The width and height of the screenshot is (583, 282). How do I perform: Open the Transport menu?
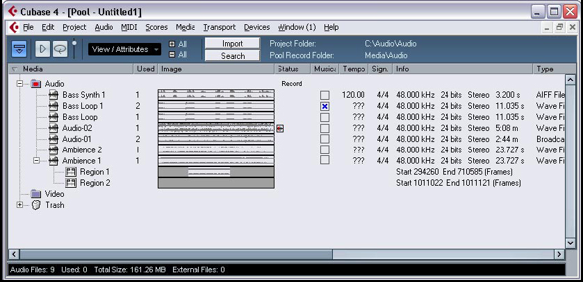[220, 28]
